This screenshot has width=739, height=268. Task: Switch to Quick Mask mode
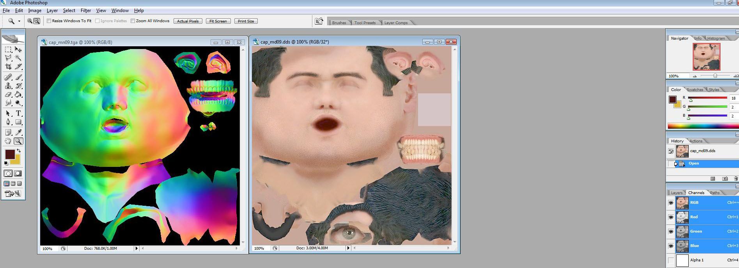[x=18, y=173]
